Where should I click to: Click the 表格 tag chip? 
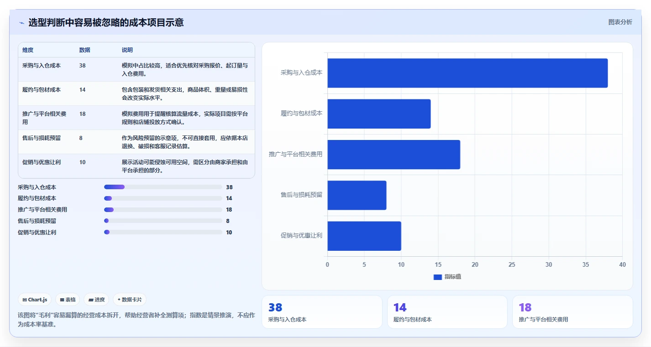point(68,300)
